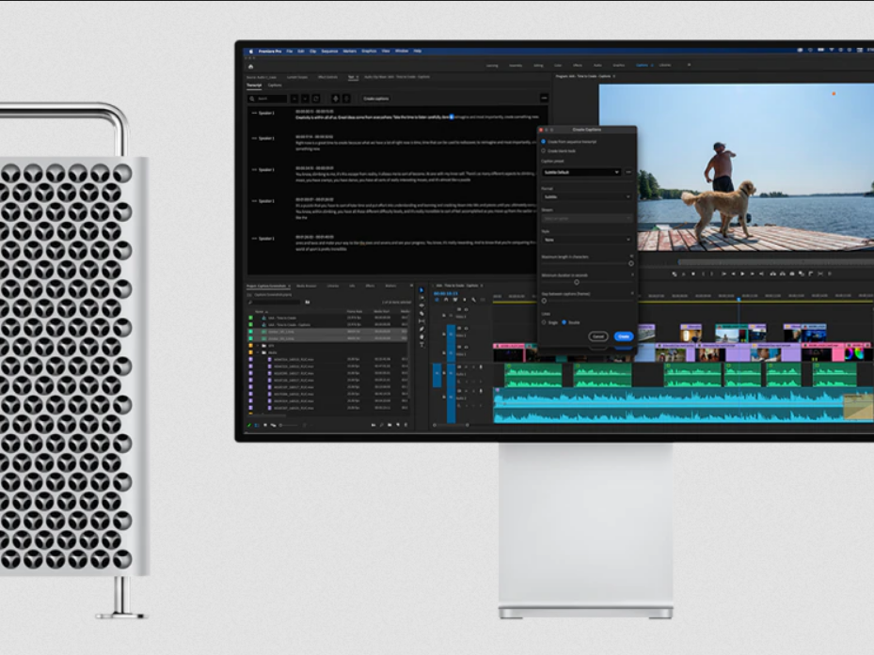Open the Format dropdown in Create Captions
The width and height of the screenshot is (874, 655).
coord(586,196)
